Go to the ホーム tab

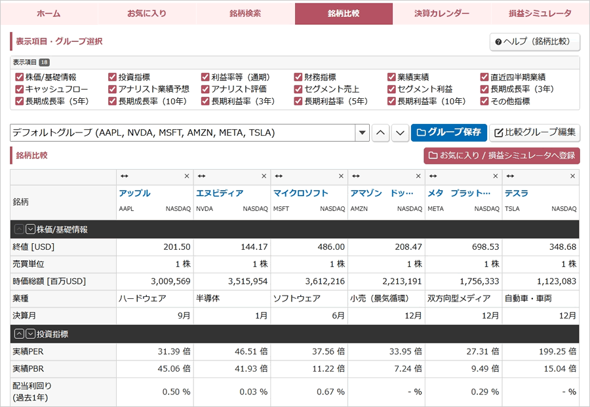coord(49,14)
